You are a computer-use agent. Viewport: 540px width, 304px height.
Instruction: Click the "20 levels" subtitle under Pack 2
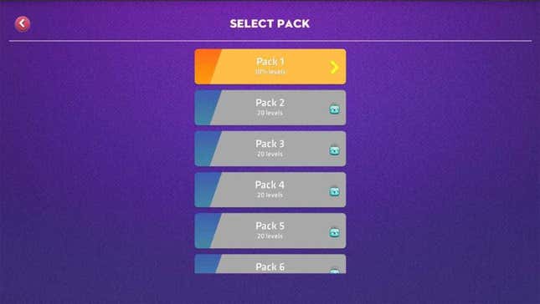coord(270,113)
